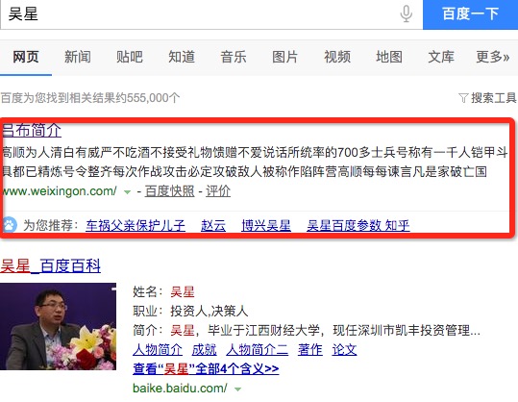Click the filter icon beside 搜索工具
This screenshot has height=402, width=518.
pyautogui.click(x=463, y=98)
